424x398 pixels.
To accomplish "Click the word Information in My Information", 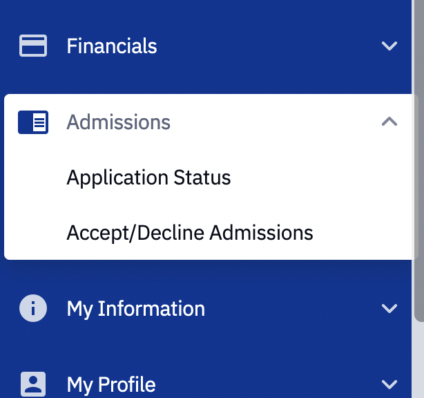I will (151, 308).
